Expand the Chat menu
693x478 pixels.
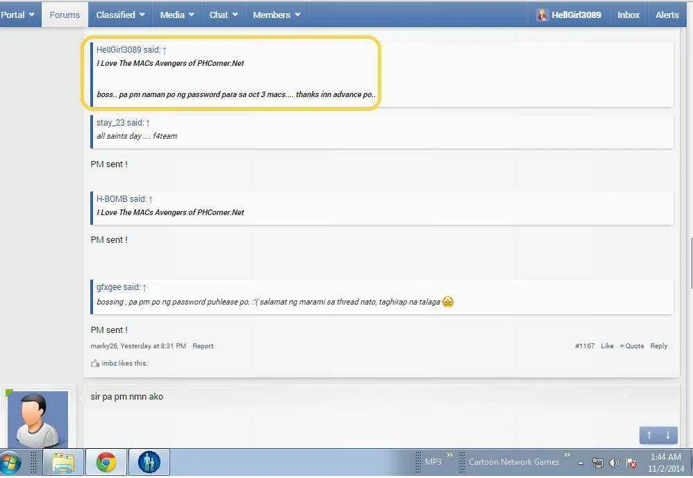click(223, 15)
